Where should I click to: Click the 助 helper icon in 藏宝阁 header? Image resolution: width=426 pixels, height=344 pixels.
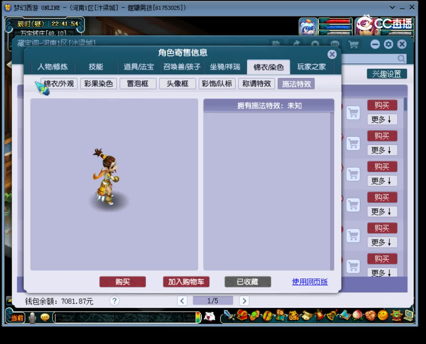pyautogui.click(x=276, y=44)
